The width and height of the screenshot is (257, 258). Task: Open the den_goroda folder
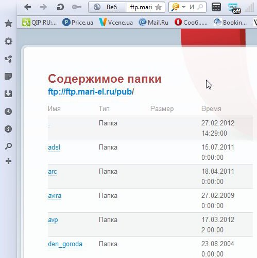click(x=65, y=244)
